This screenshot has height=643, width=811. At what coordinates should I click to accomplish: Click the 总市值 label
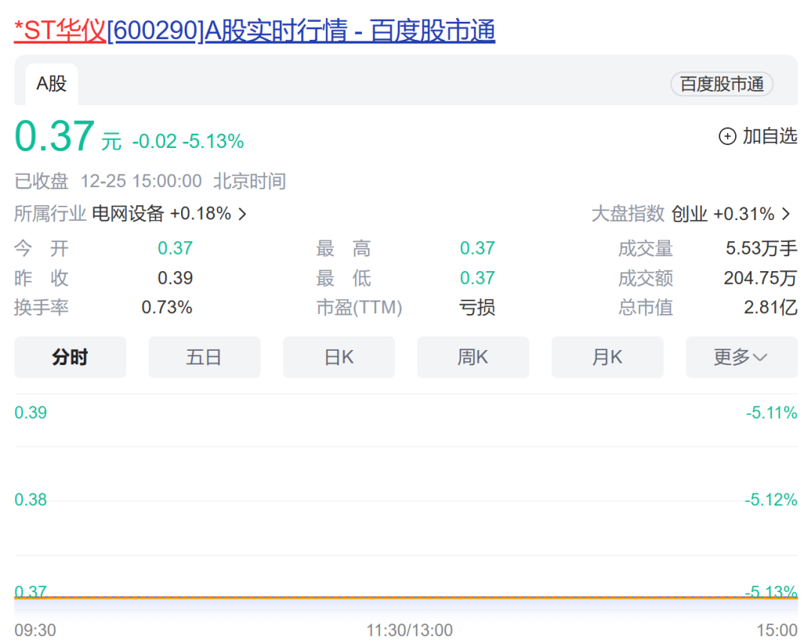tap(646, 308)
